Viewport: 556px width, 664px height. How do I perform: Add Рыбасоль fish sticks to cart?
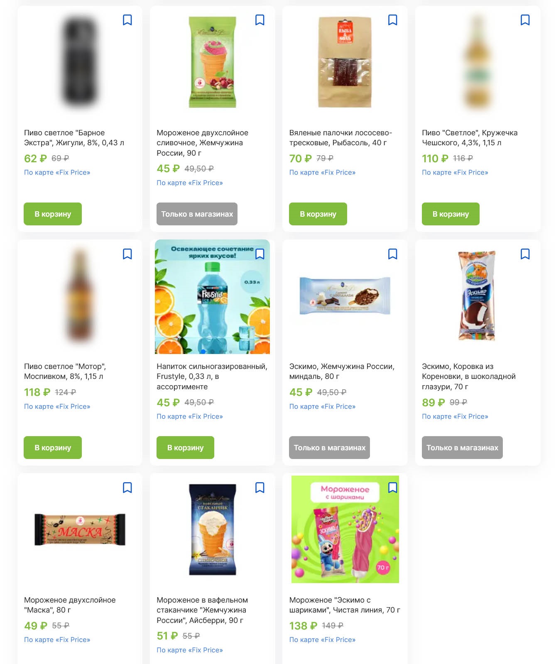pyautogui.click(x=318, y=214)
